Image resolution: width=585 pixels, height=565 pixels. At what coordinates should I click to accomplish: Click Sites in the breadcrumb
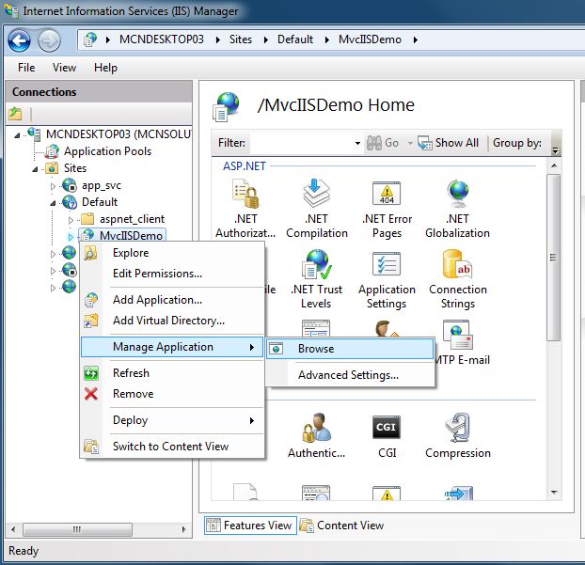click(x=241, y=39)
